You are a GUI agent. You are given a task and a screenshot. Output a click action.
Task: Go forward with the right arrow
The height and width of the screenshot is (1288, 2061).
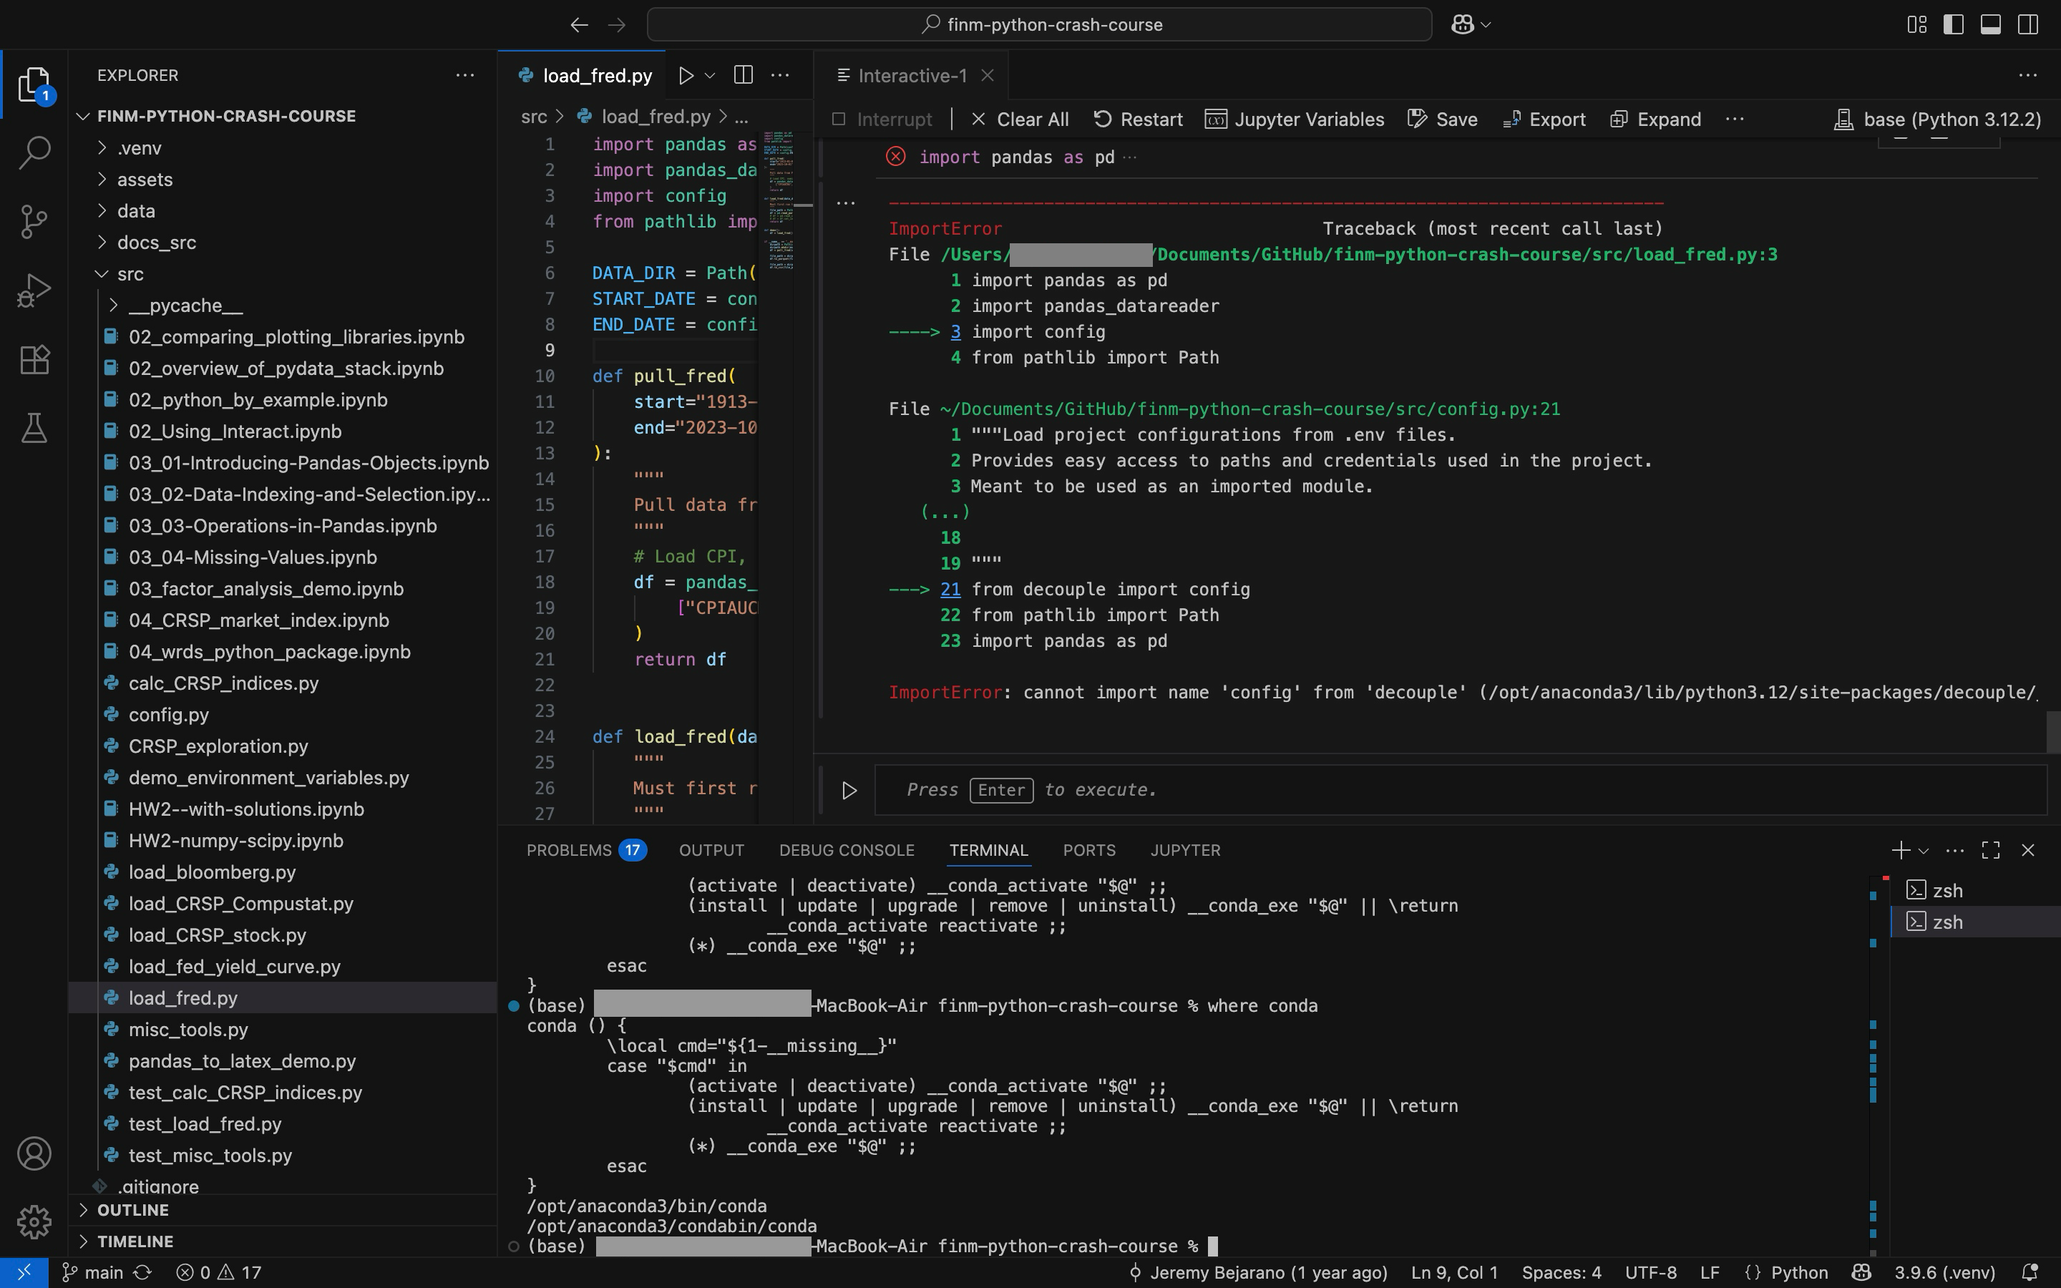[x=617, y=25]
